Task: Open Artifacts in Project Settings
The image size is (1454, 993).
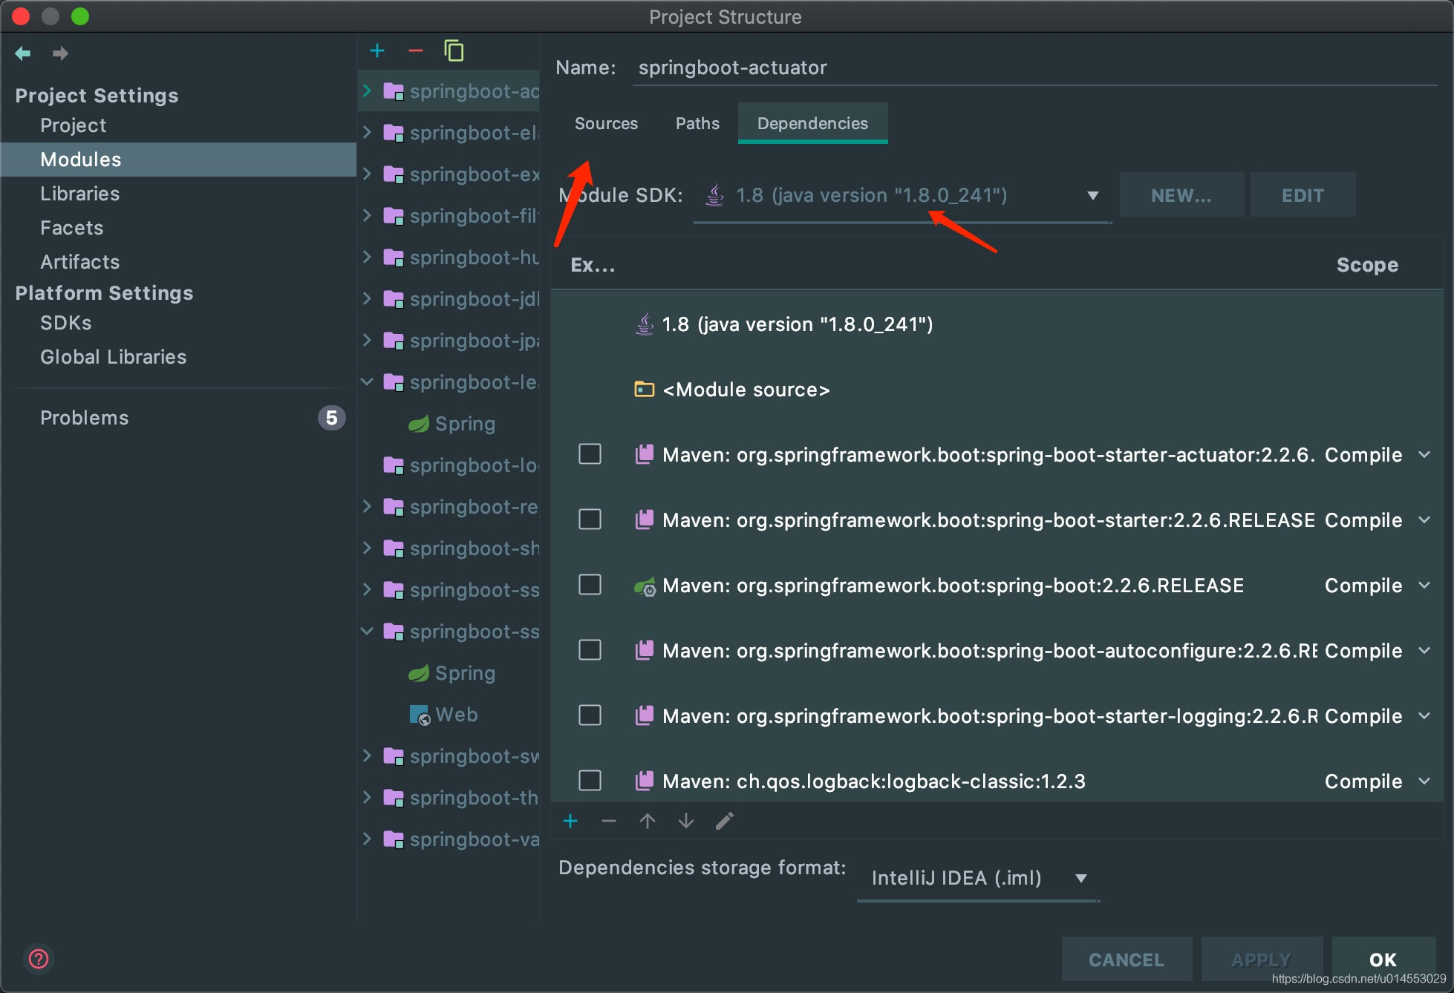Action: click(79, 262)
